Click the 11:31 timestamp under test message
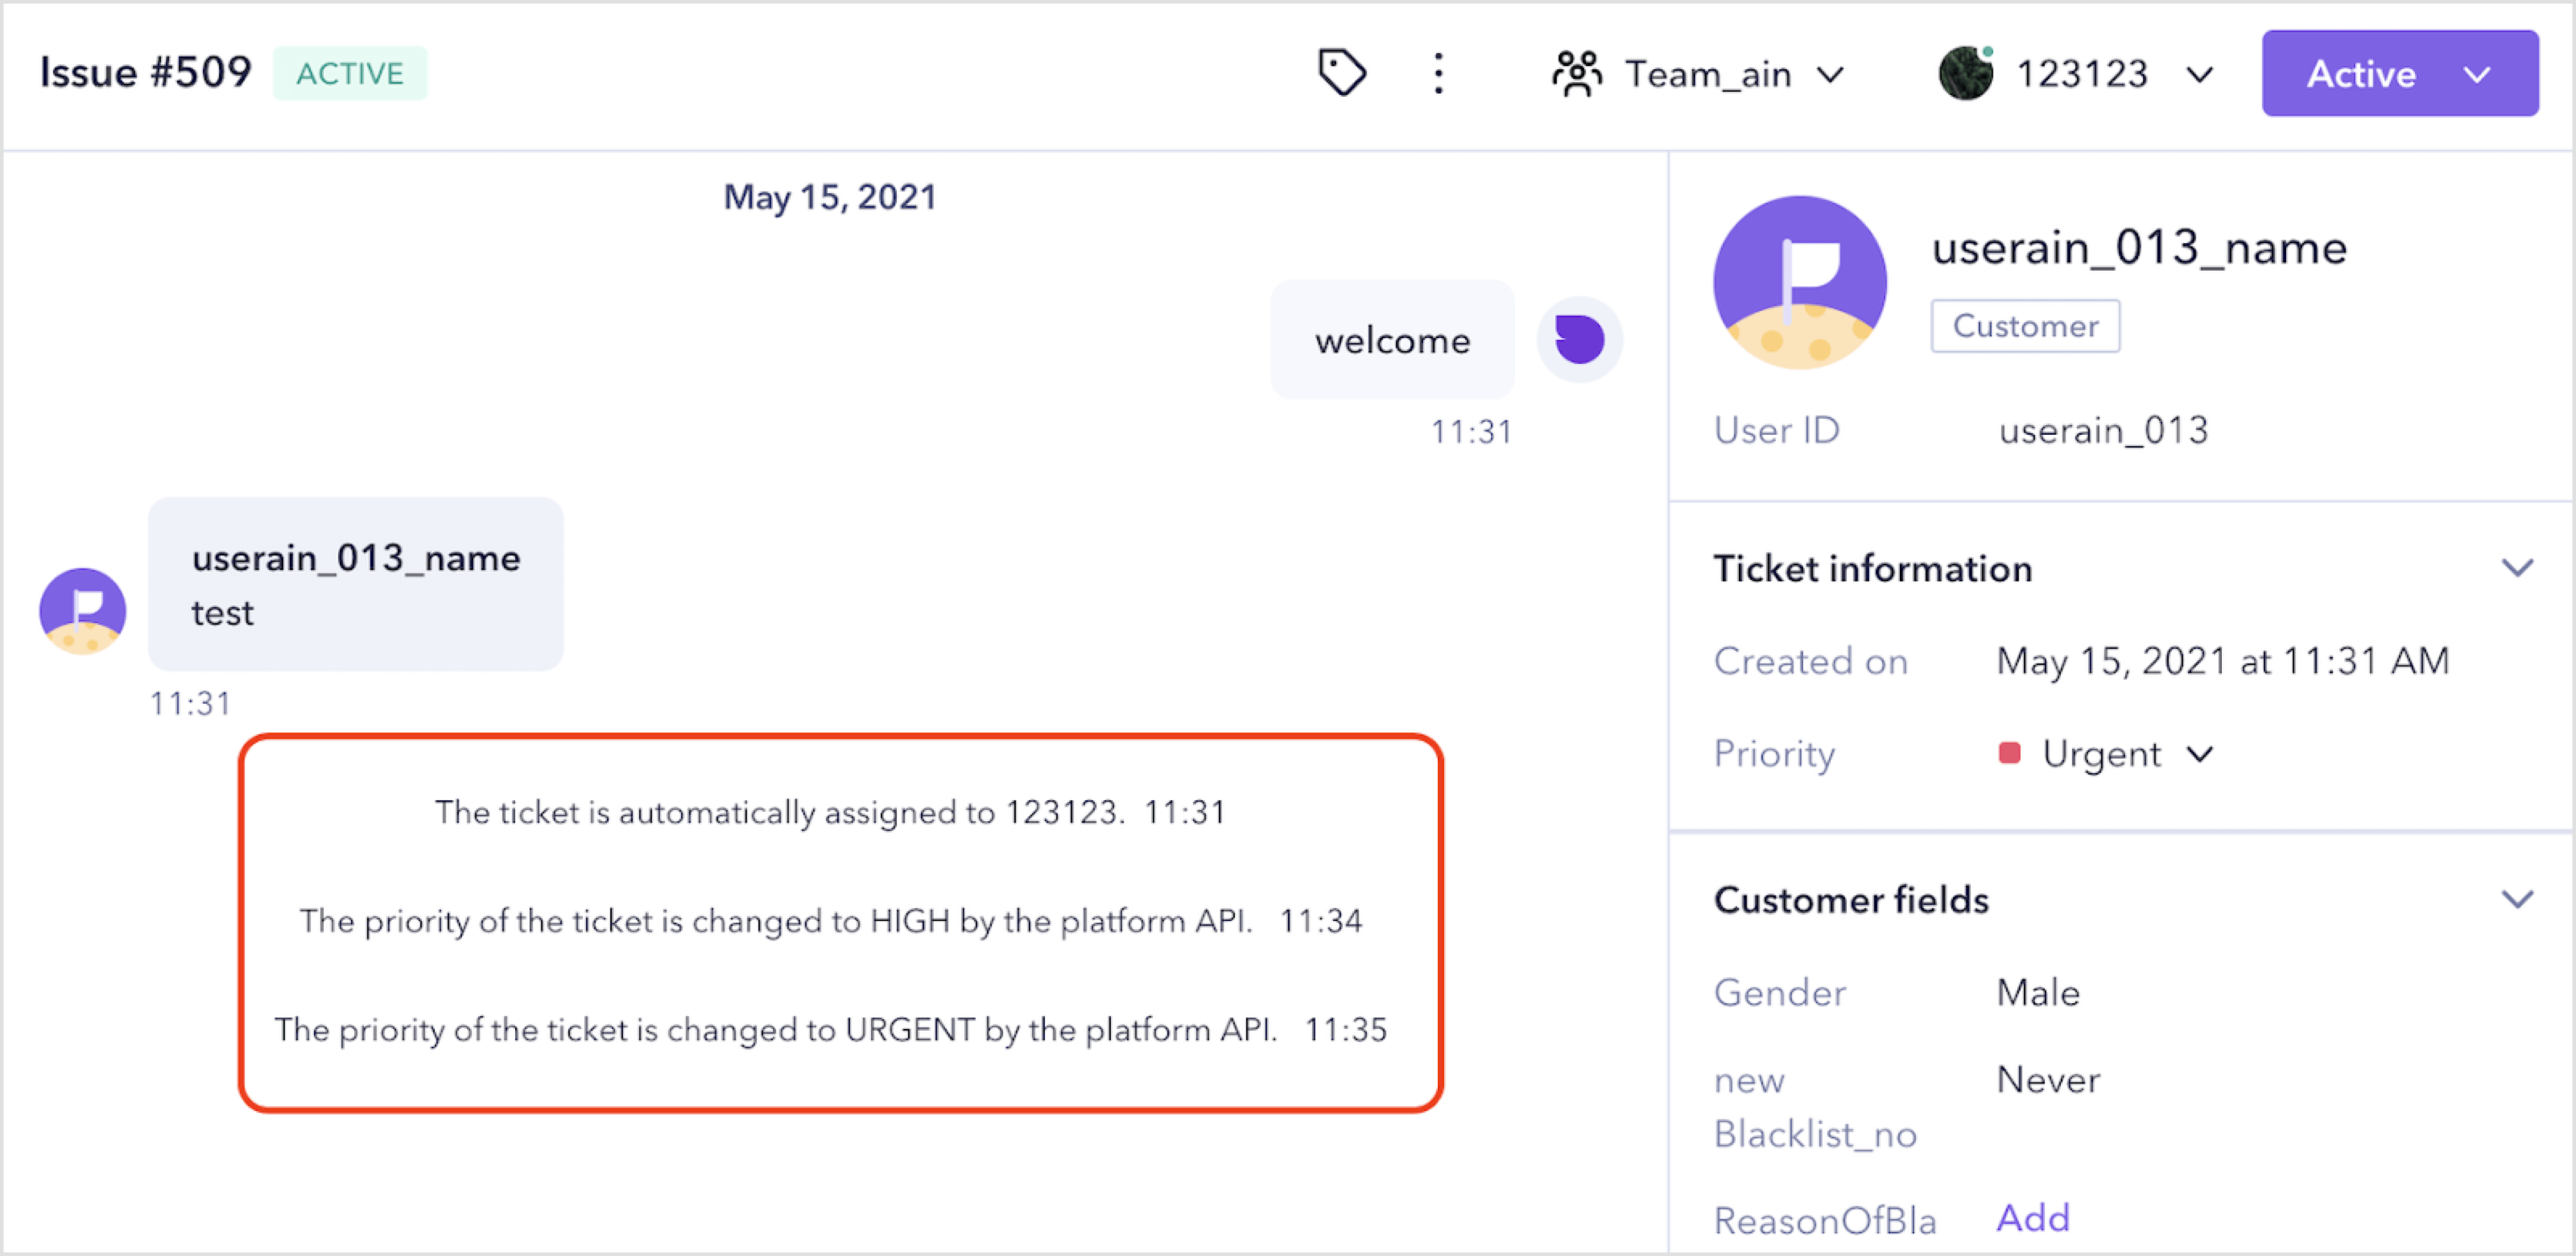Screen dimensions: 2576x1256 [x=190, y=704]
